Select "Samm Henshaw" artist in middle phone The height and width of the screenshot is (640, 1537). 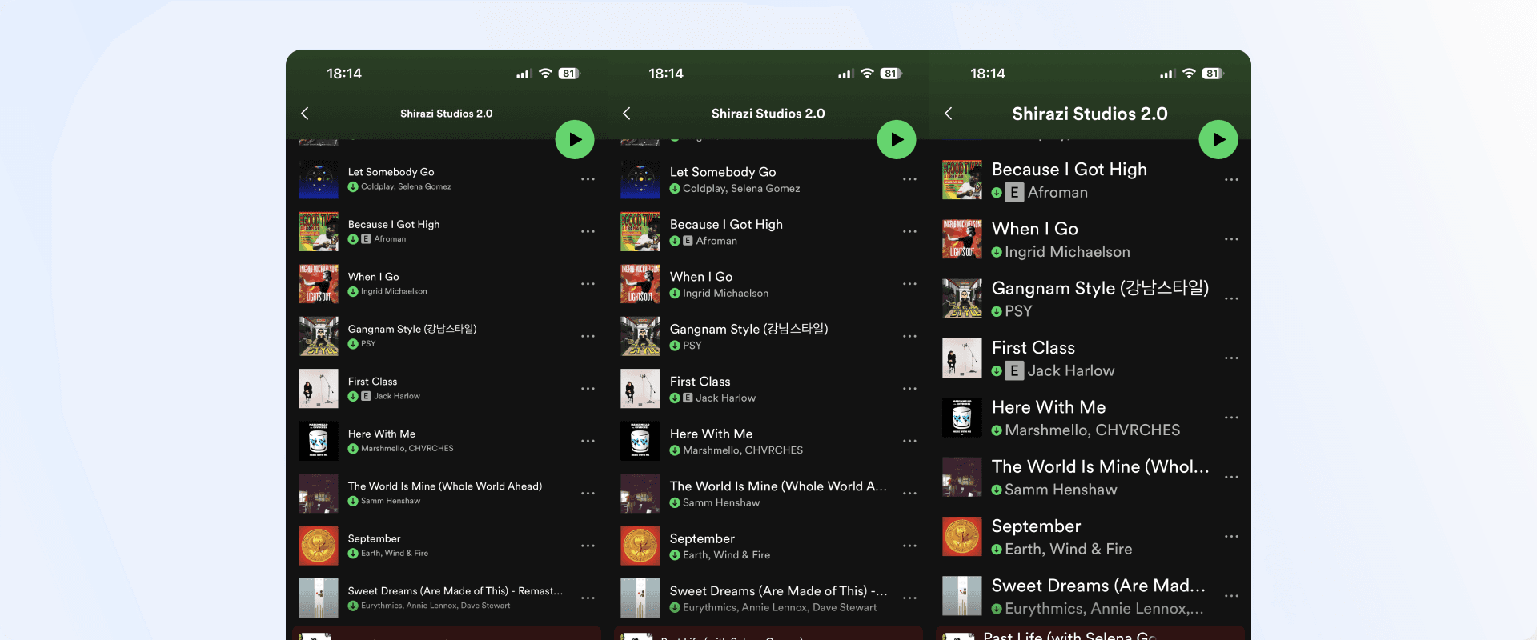721,503
